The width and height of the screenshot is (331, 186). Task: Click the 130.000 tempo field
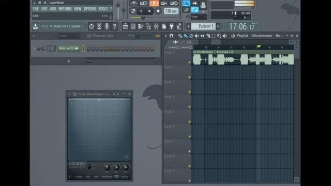(171, 11)
